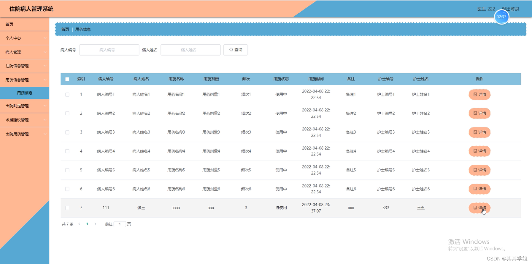Open 详情 for row 4
The width and height of the screenshot is (532, 264).
(x=479, y=151)
